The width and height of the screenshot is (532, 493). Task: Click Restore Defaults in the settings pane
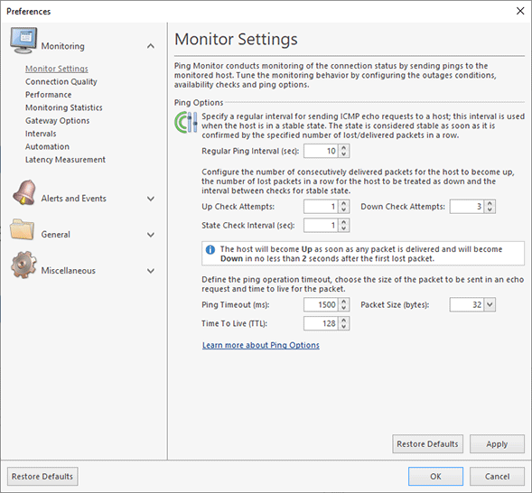tap(427, 444)
